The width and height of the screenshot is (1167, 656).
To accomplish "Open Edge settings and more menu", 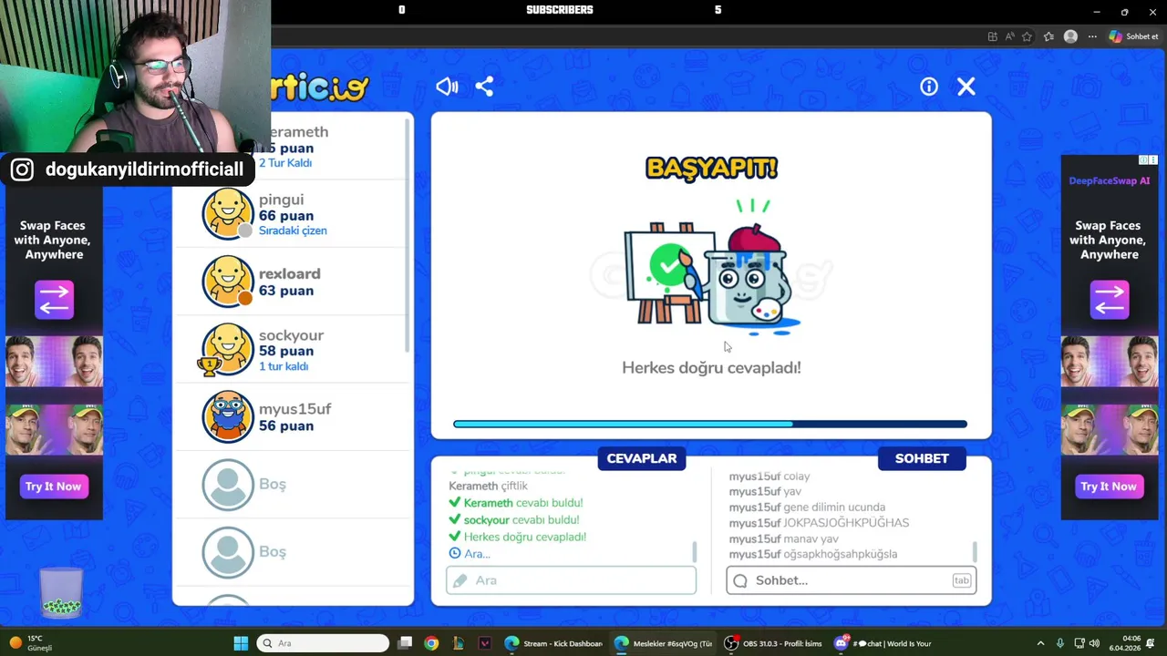I will tap(1092, 36).
